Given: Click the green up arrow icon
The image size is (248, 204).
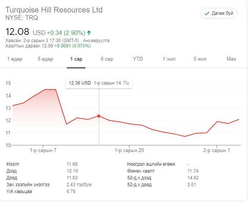Looking at the screenshot, I should coord(89,33).
